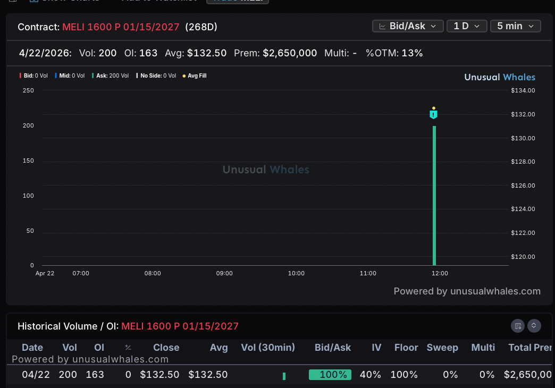This screenshot has width=555, height=388.
Task: Click the green Ask volume bar at 12:00
Action: point(434,196)
